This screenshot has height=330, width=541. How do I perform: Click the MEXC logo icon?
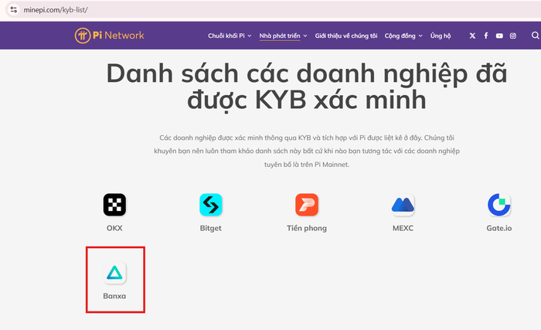[403, 204]
